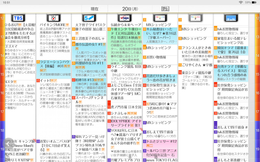Open 相棒18 #13 program entry
Viewport: 260px width, 162px height.
[x=89, y=87]
